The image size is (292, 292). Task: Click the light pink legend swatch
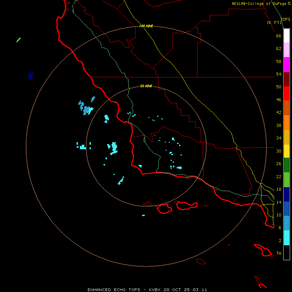[x=286, y=50]
